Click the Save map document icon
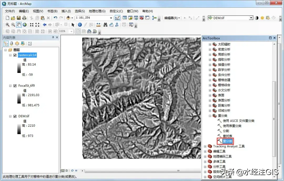The width and height of the screenshot is (284, 181). [x=19, y=18]
